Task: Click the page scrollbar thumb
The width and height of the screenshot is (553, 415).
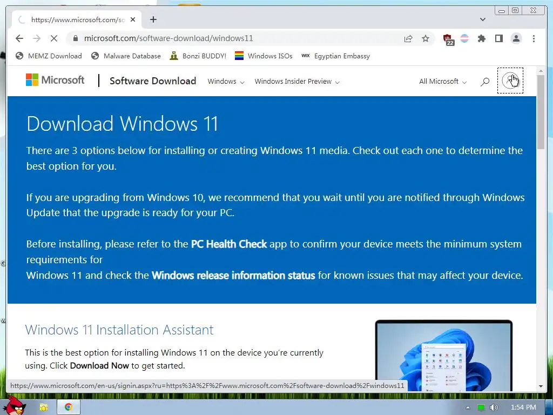Action: point(541,112)
